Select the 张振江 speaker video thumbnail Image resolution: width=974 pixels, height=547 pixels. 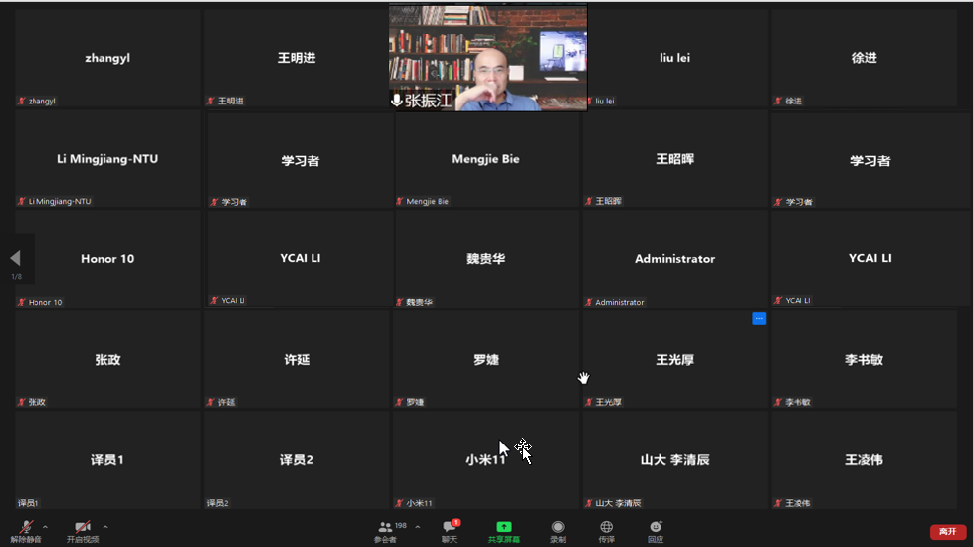(488, 57)
